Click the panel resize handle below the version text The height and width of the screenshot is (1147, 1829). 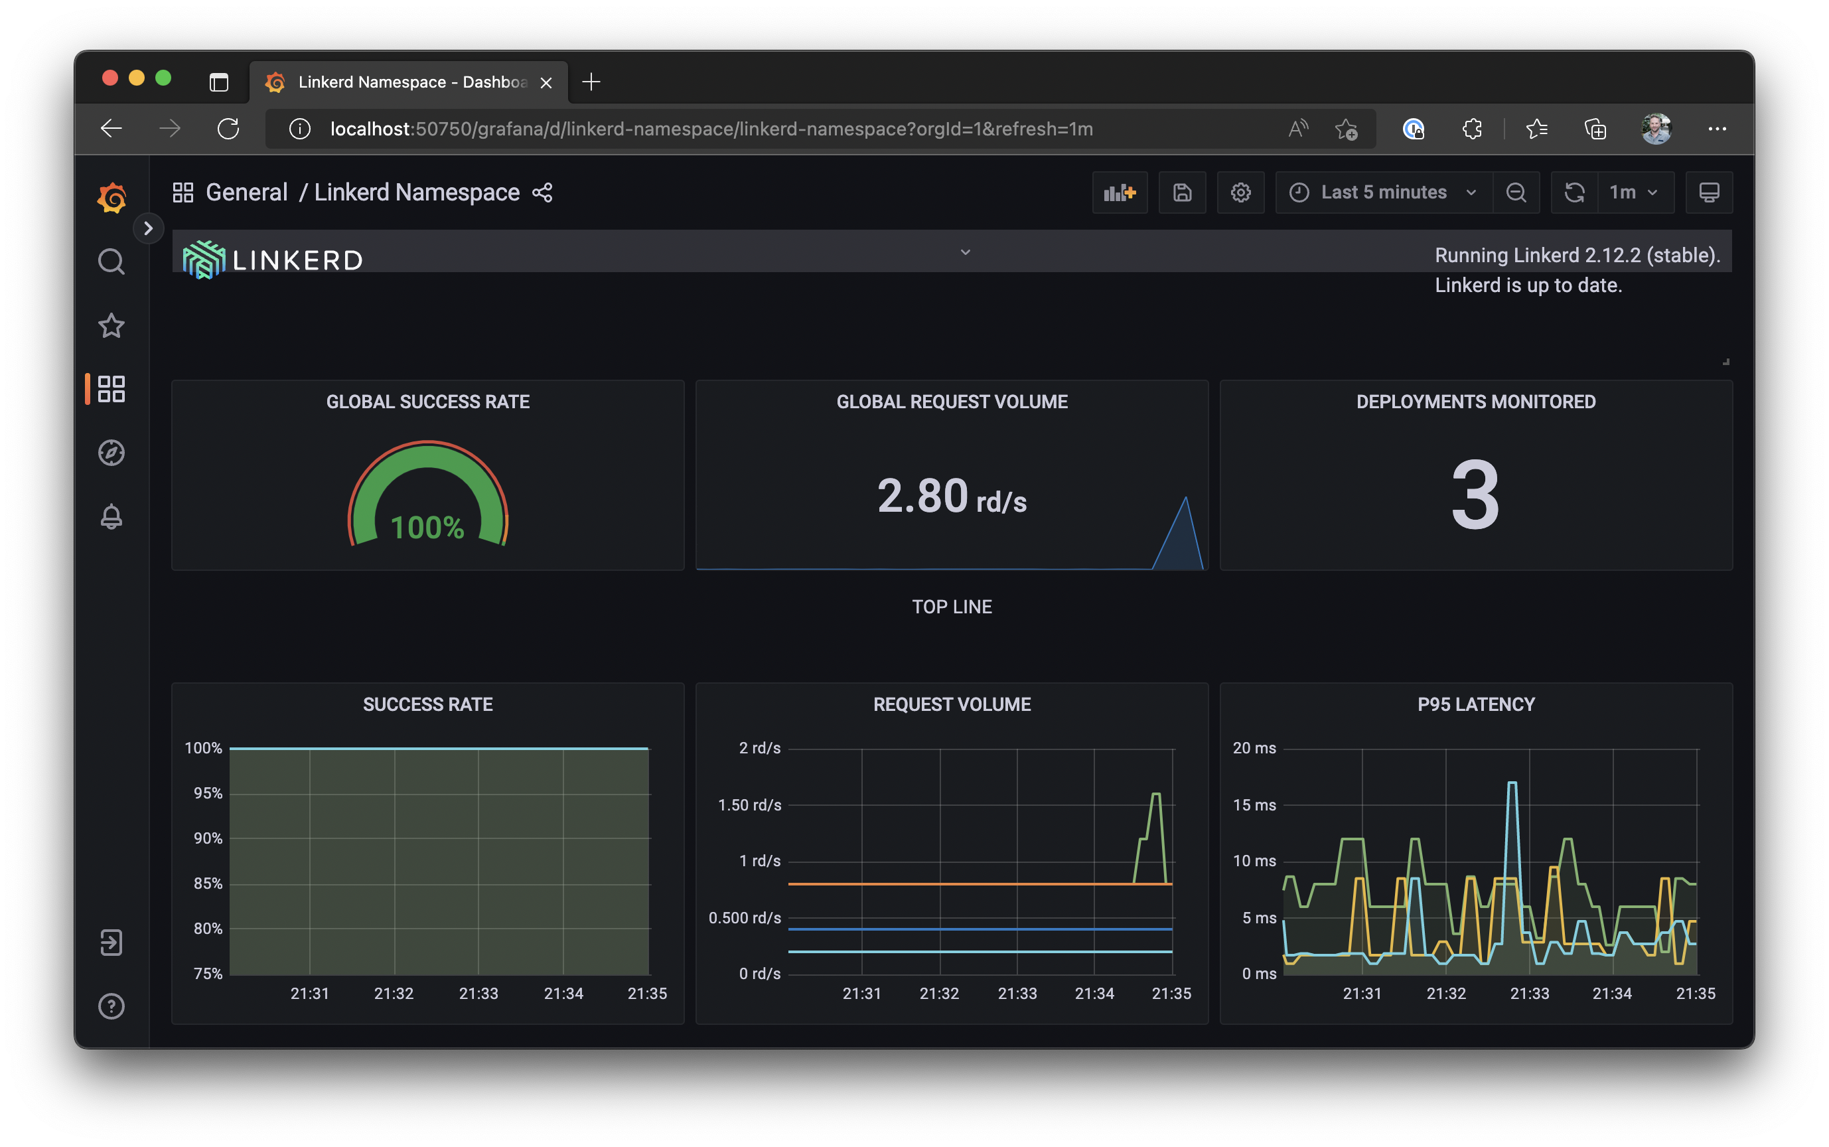[x=1726, y=361]
